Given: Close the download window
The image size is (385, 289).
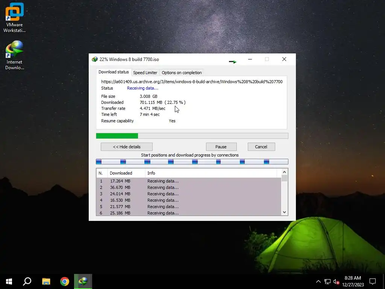Looking at the screenshot, I should pos(284,59).
